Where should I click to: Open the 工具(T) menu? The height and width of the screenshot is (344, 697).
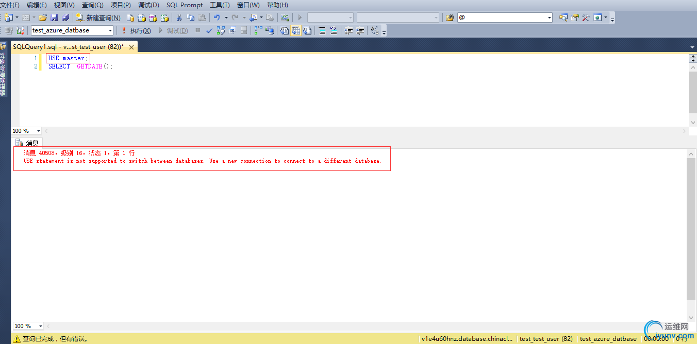pos(220,5)
